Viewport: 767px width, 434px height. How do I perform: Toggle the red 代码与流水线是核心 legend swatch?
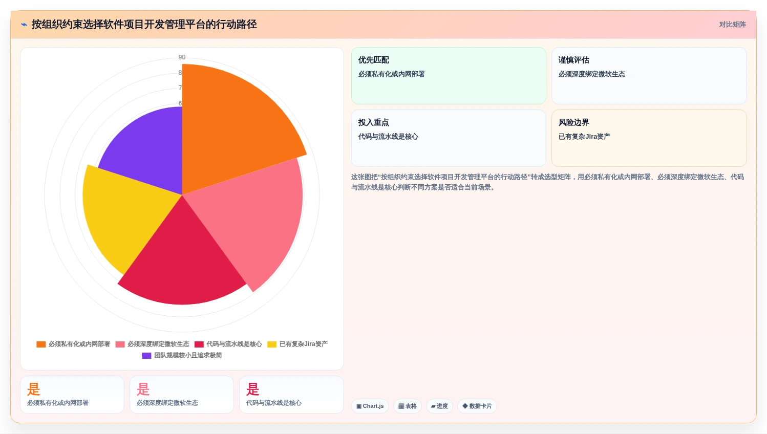point(199,344)
